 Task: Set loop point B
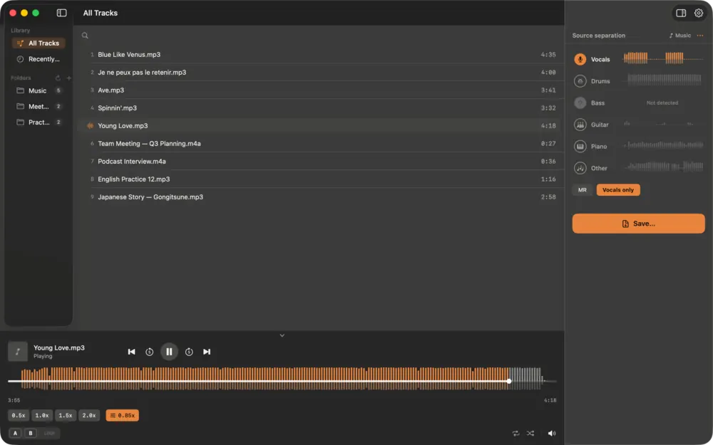(31, 433)
